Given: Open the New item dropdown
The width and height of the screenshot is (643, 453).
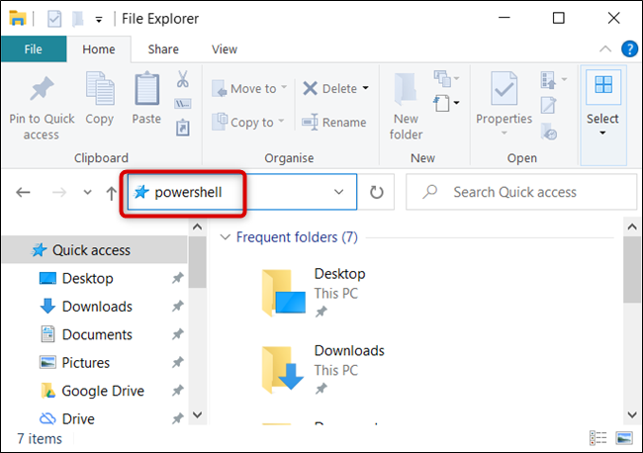Looking at the screenshot, I should [446, 104].
